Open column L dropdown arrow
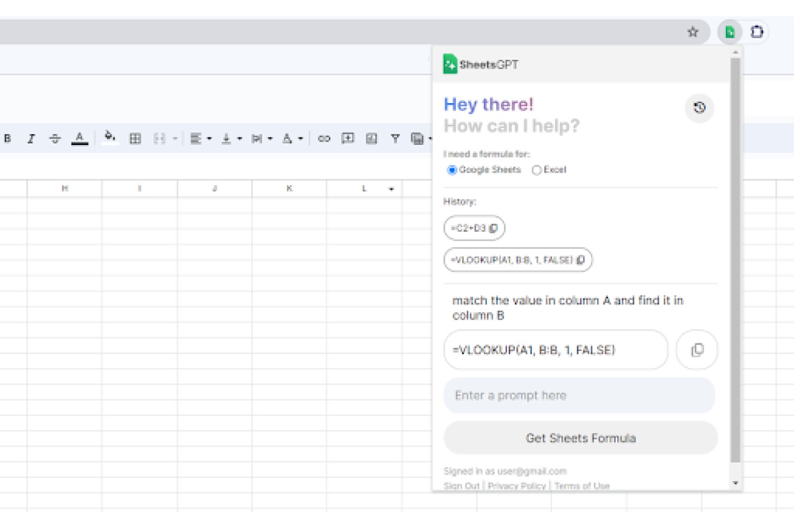Image resolution: width=794 pixels, height=529 pixels. [391, 189]
